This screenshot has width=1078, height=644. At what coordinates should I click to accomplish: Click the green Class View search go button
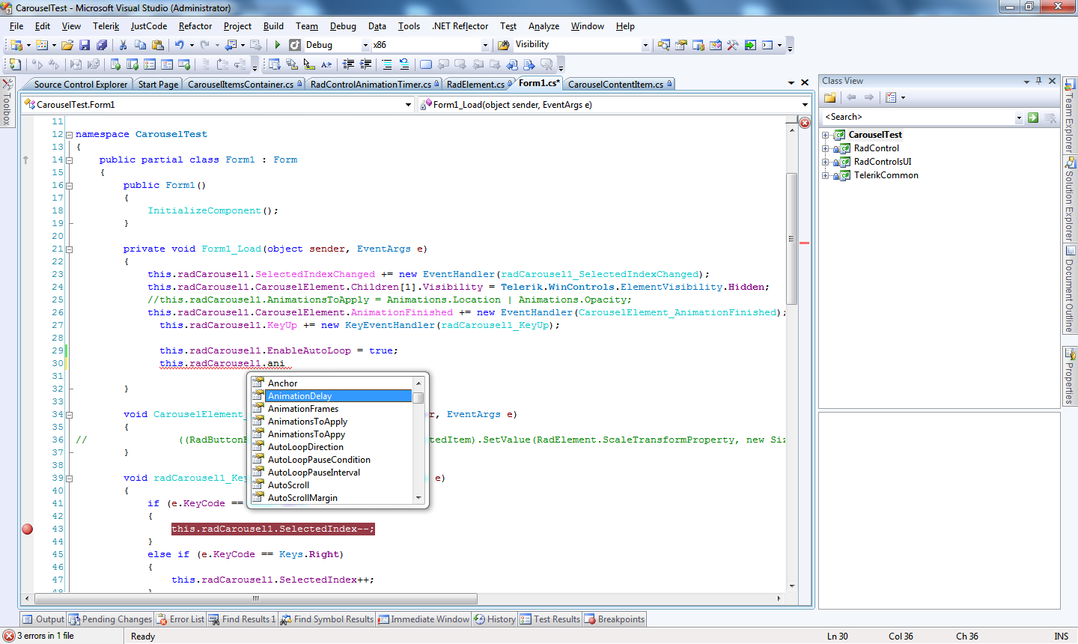[x=1033, y=118]
